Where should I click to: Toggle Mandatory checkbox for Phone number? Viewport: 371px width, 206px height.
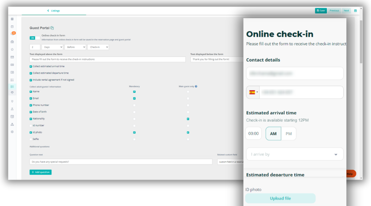coord(134,105)
